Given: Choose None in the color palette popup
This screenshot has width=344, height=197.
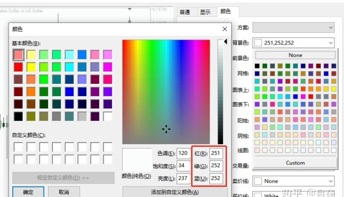Looking at the screenshot, I should pyautogui.click(x=295, y=55).
